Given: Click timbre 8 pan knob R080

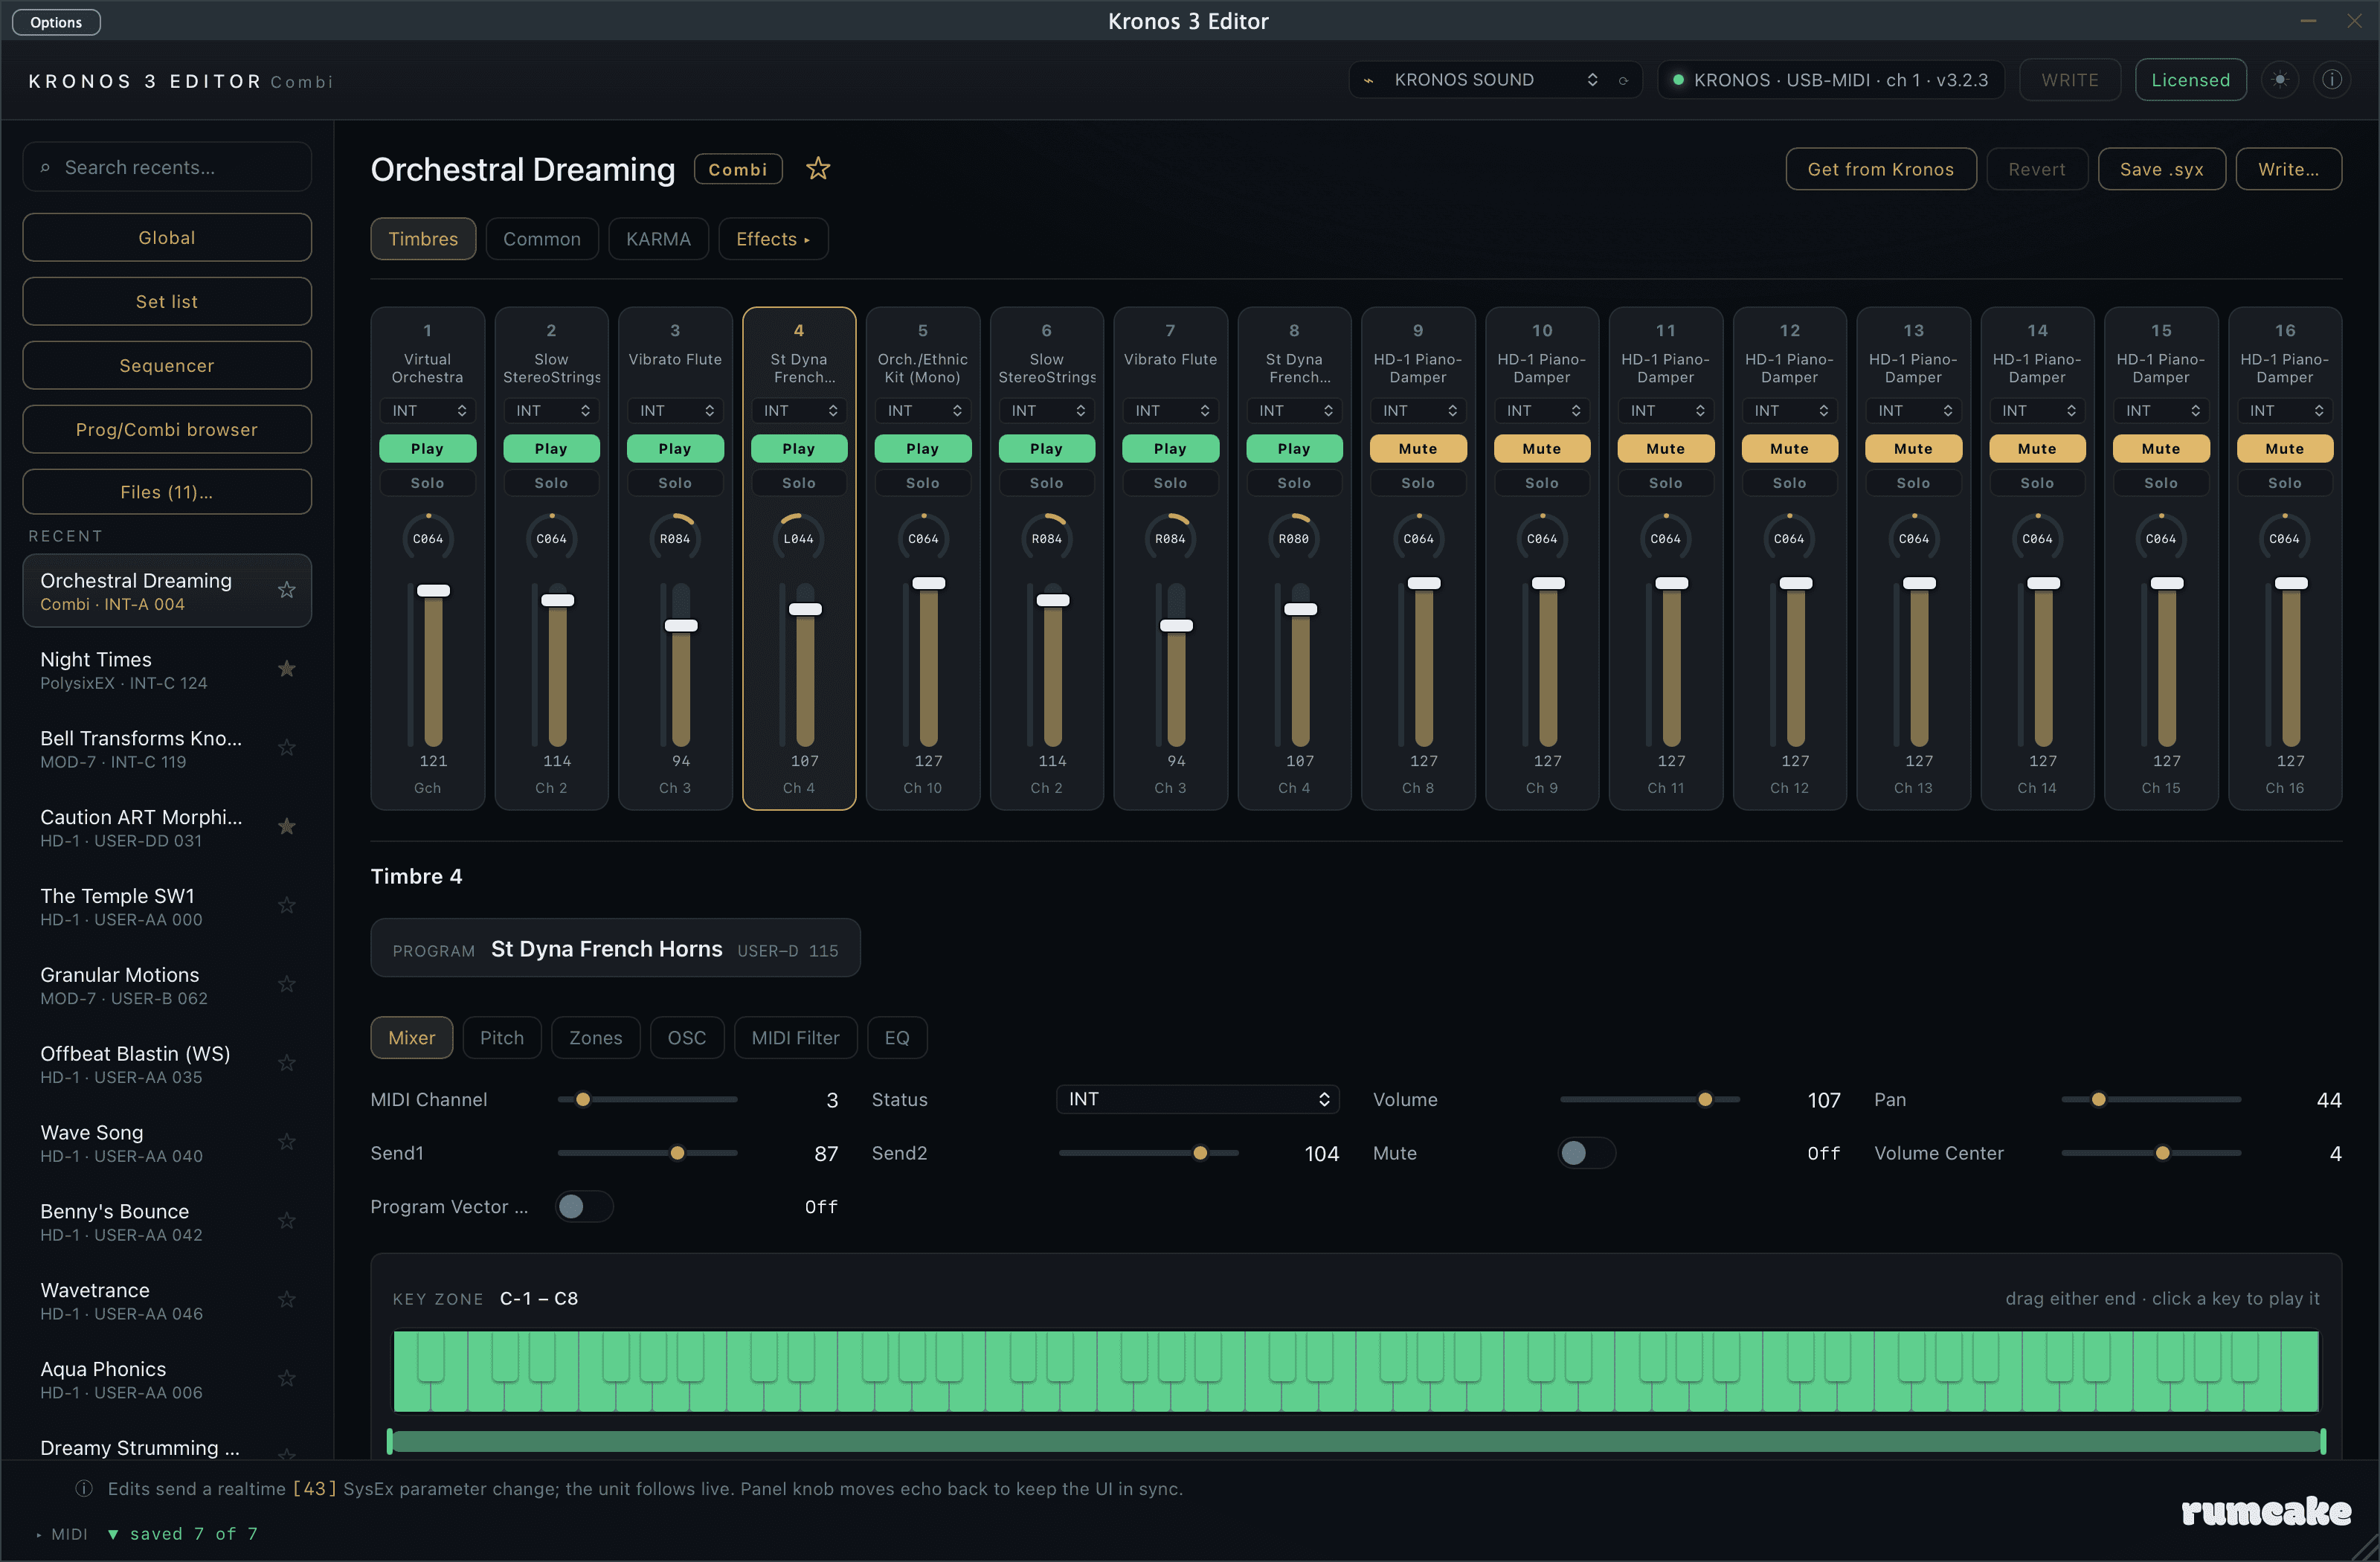Looking at the screenshot, I should coord(1294,538).
